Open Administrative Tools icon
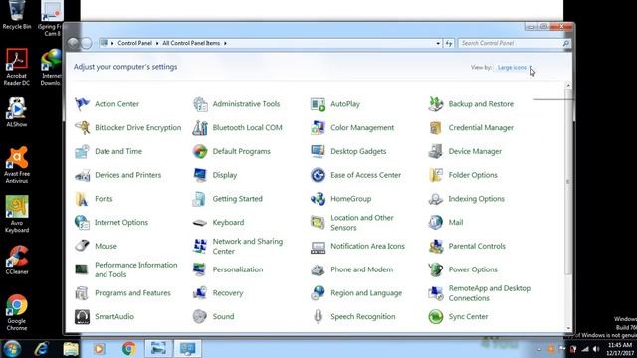The image size is (637, 358). 200,104
